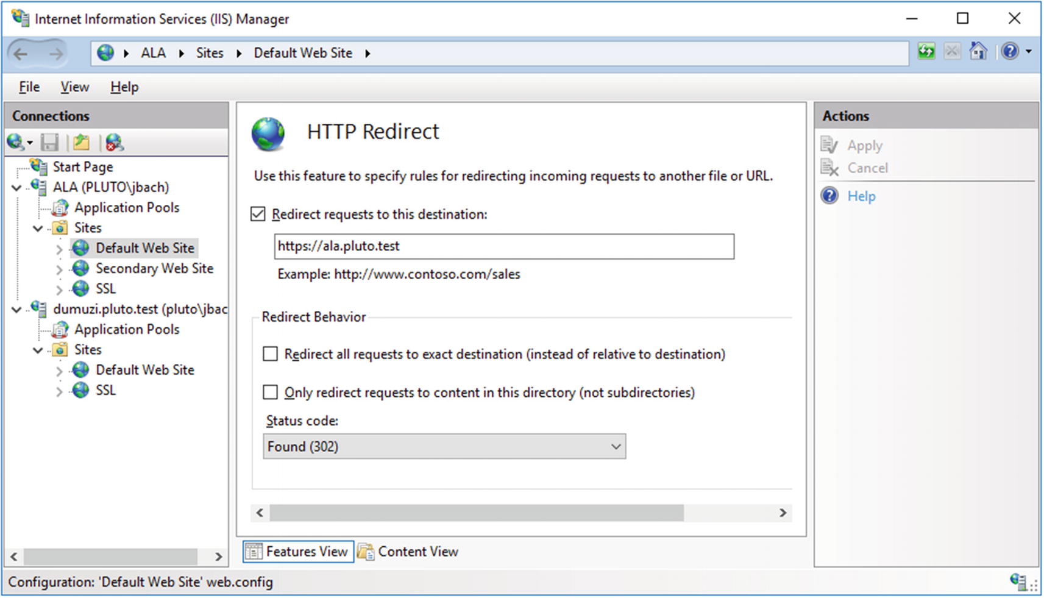The width and height of the screenshot is (1044, 598).
Task: Collapse the ALA server node
Action: click(x=16, y=188)
